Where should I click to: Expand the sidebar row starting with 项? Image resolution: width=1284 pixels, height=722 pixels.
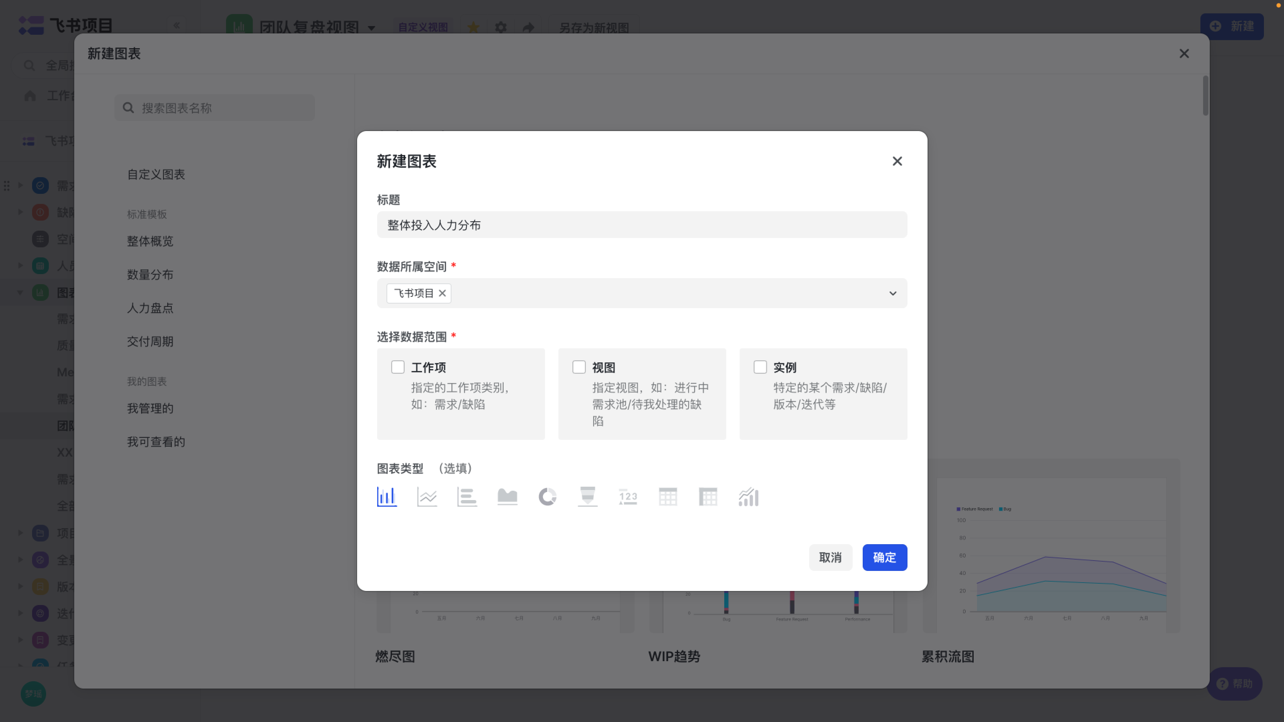[20, 533]
